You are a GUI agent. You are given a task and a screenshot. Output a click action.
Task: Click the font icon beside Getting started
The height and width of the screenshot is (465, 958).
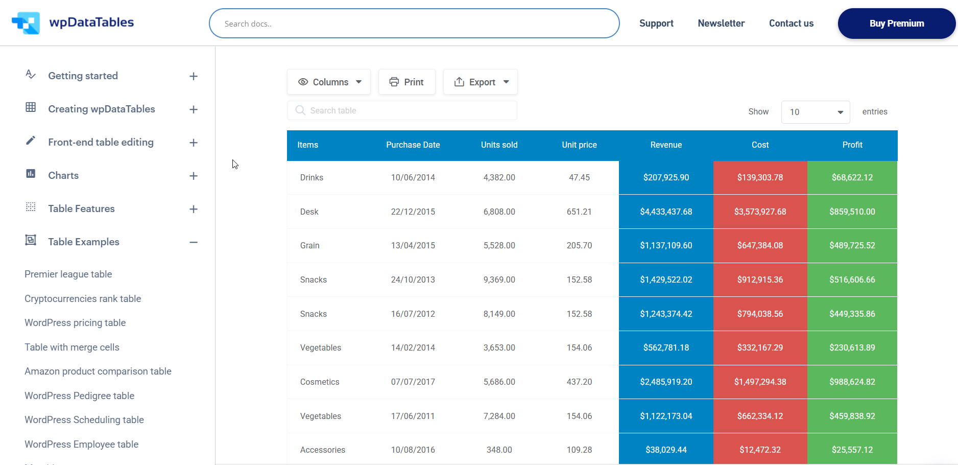pyautogui.click(x=31, y=75)
